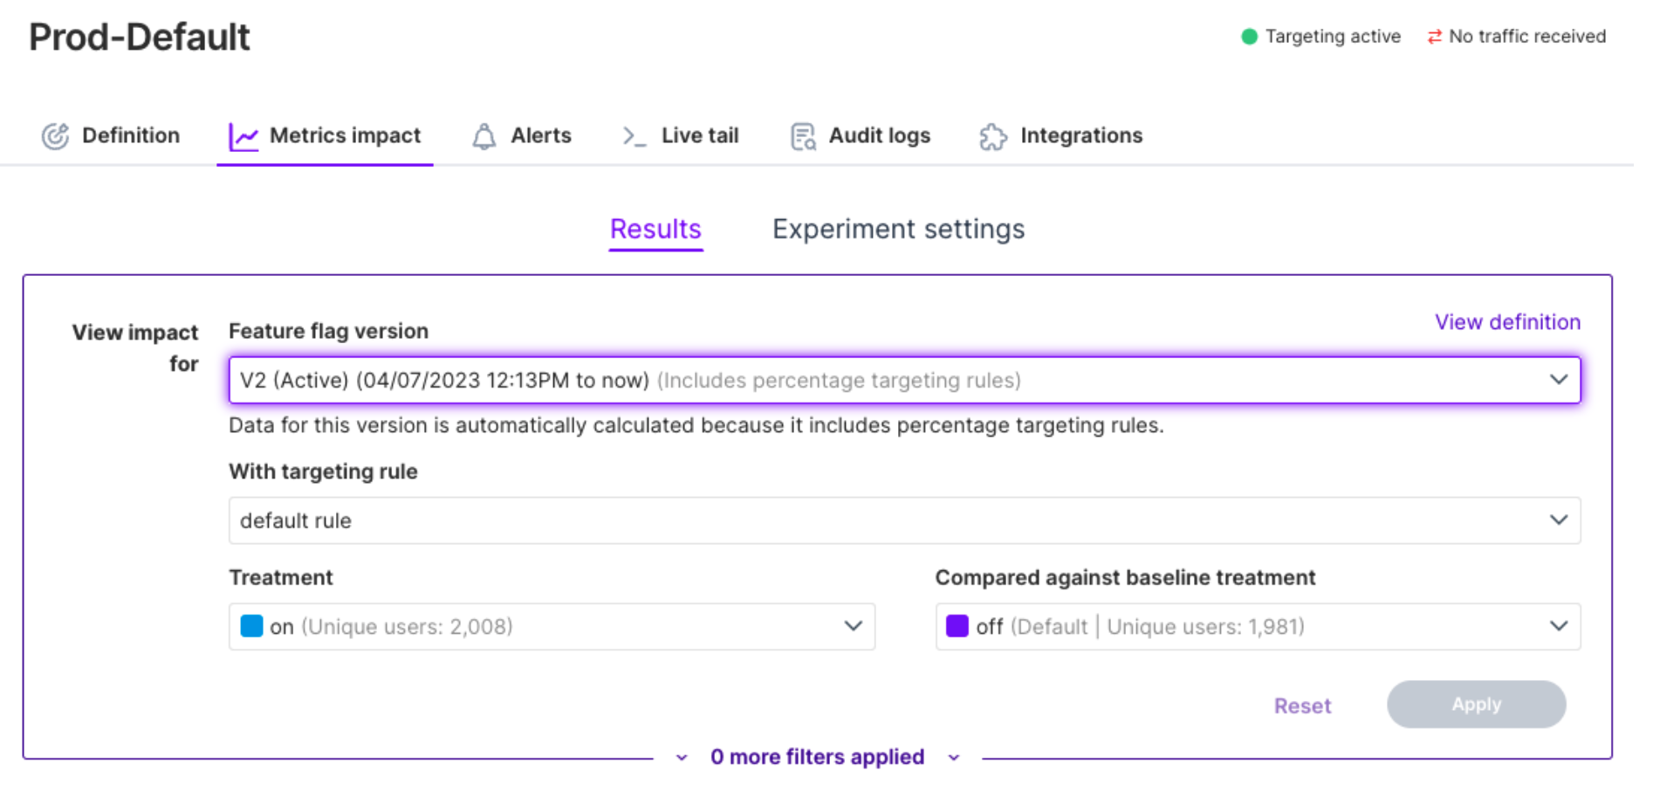Open the baseline treatment dropdown showing off
This screenshot has height=798, width=1653.
[x=1258, y=626]
